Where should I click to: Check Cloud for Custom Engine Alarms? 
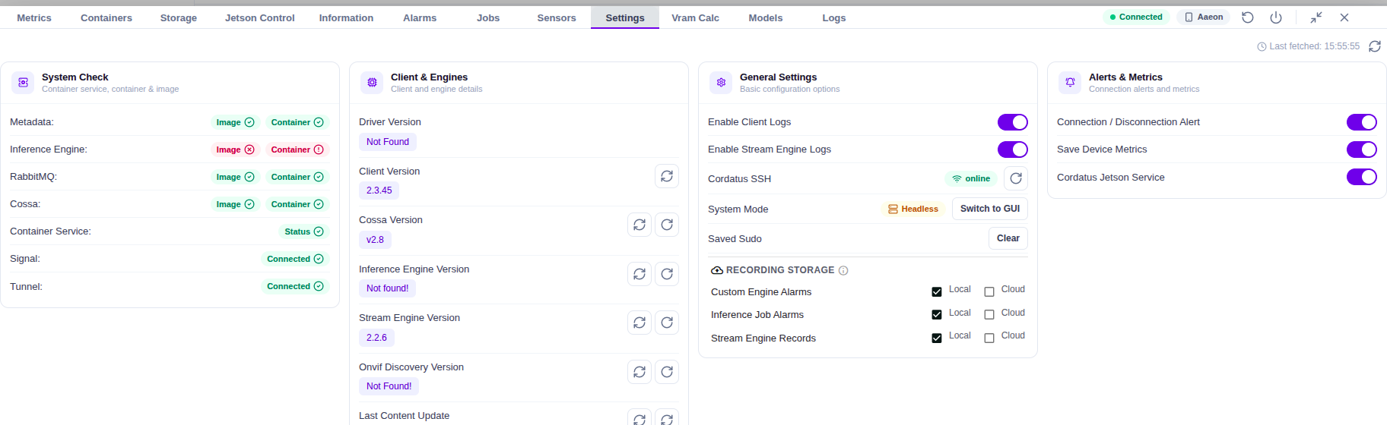989,291
